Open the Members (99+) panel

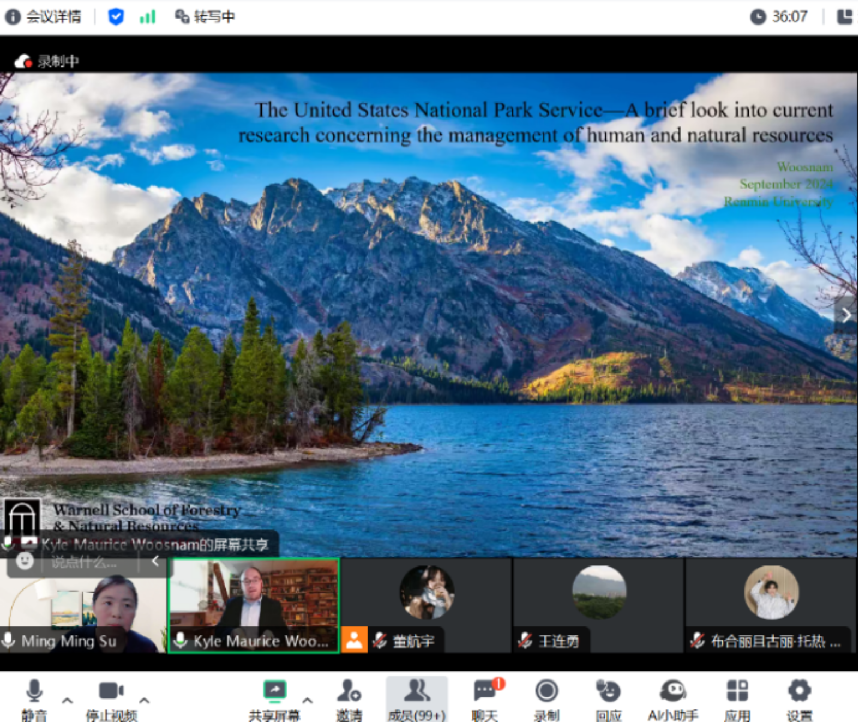(417, 691)
